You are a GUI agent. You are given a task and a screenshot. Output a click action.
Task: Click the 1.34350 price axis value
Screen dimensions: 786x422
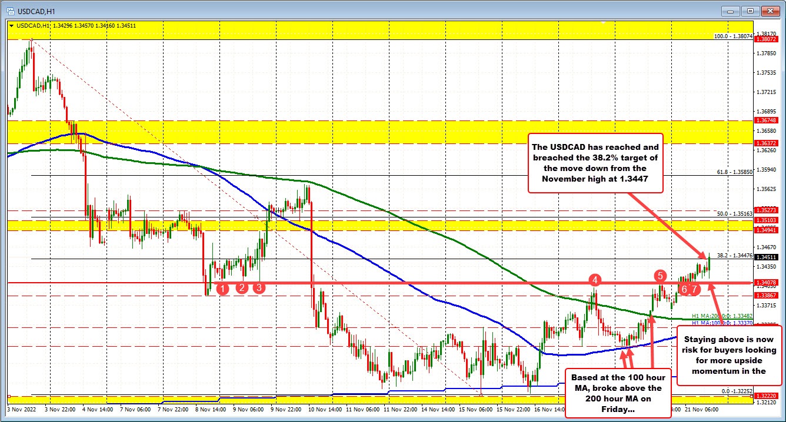click(767, 266)
